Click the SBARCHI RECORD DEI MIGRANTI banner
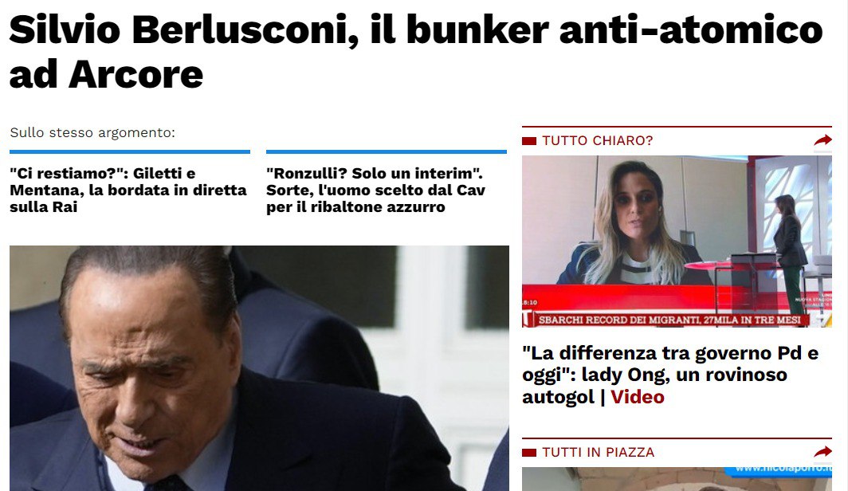Screen dimensions: 848x491 [x=669, y=320]
